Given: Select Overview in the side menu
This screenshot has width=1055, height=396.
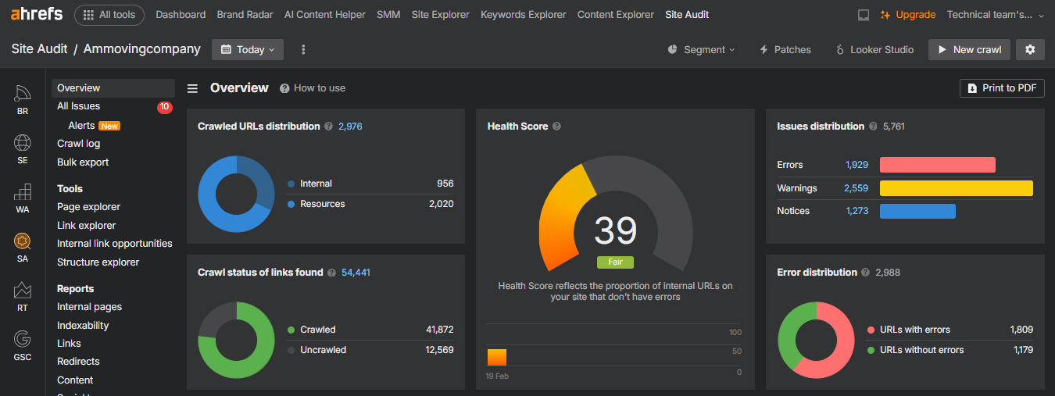Looking at the screenshot, I should point(113,88).
